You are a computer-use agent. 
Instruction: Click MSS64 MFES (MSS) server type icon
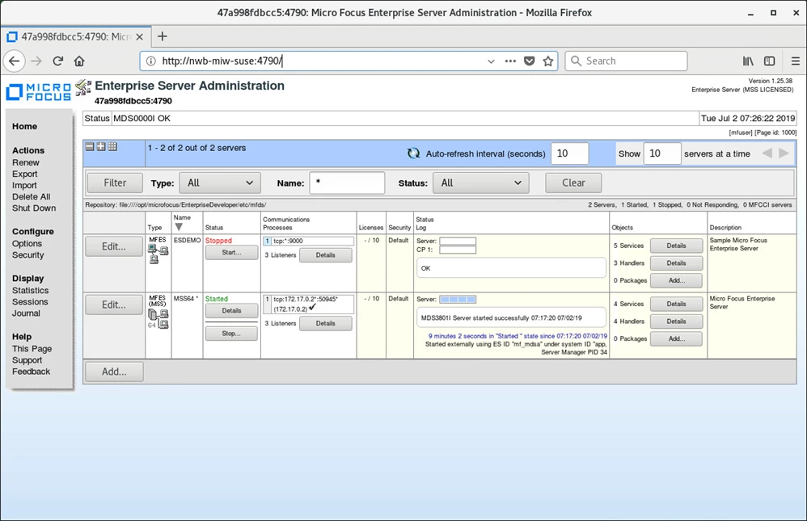click(x=158, y=319)
